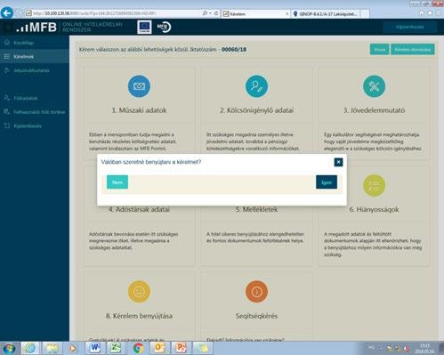Open the Műszaki adatok camera icon
The image size is (444, 355).
point(139,86)
